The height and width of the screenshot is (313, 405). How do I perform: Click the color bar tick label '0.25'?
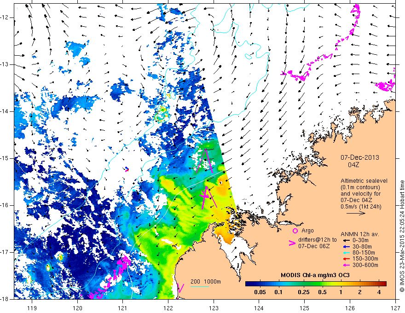pos(303,292)
